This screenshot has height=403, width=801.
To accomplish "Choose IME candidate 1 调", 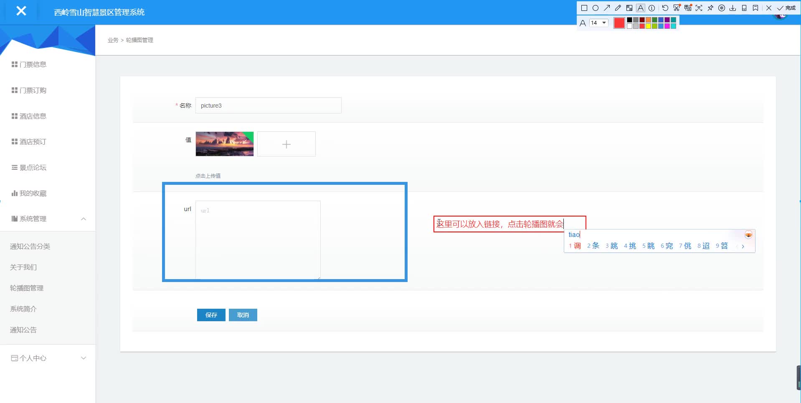I will tap(575, 246).
